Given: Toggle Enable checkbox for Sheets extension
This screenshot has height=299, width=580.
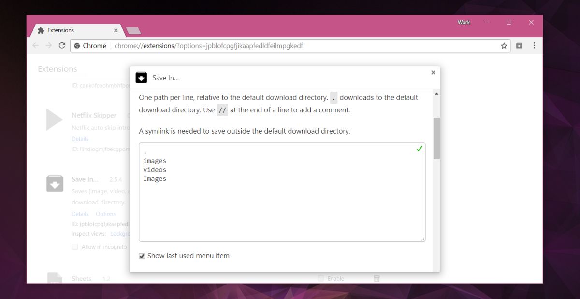Looking at the screenshot, I should click(x=321, y=278).
